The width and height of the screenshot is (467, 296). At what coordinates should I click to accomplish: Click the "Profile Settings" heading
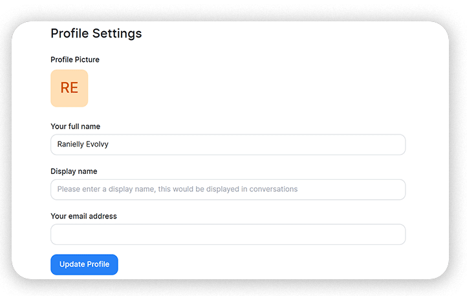tap(96, 33)
